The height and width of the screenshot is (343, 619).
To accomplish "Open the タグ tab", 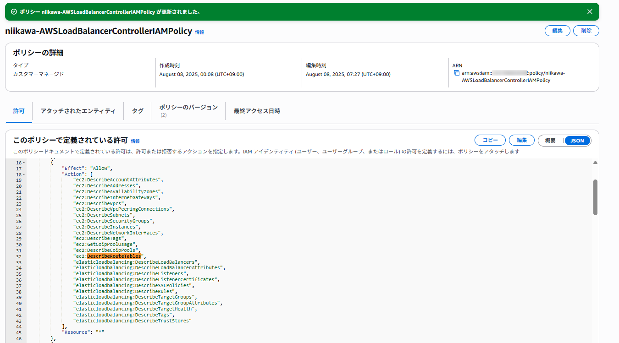I will [138, 111].
